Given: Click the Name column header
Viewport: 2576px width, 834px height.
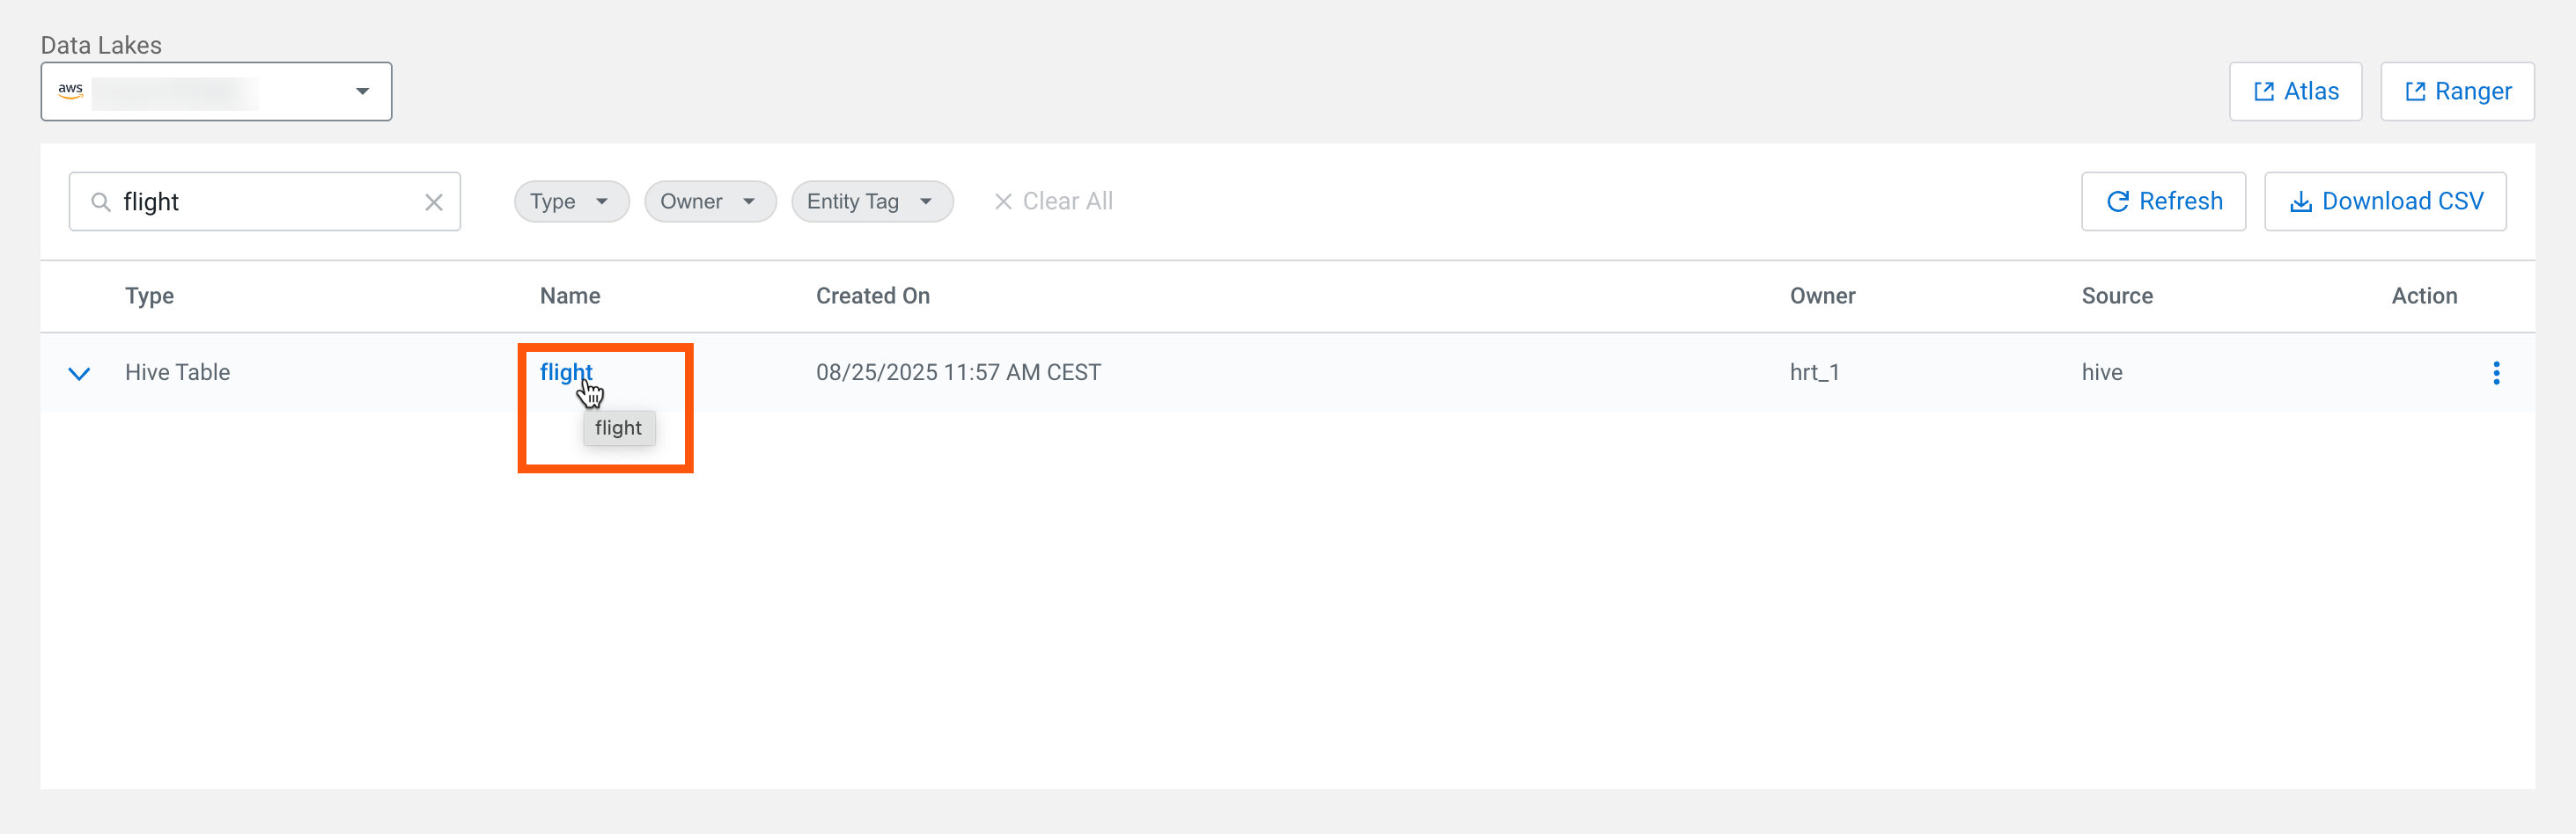Looking at the screenshot, I should (570, 296).
